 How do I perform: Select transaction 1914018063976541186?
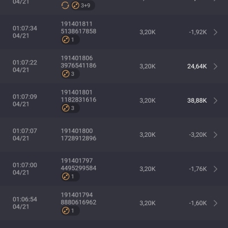(79, 62)
